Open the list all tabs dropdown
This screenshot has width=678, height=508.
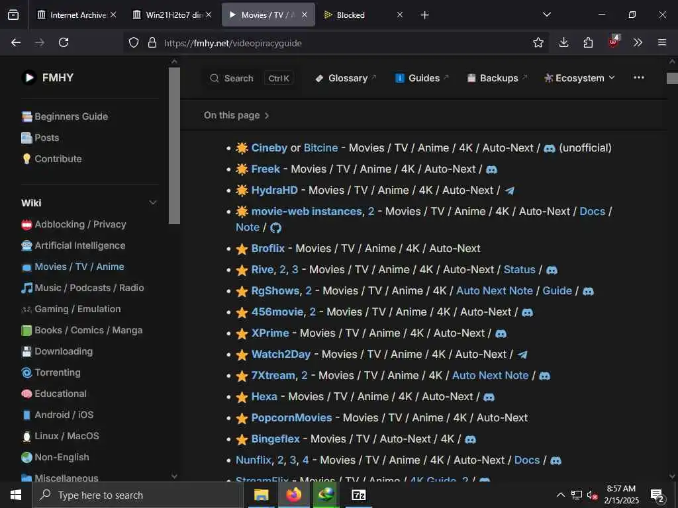coord(546,15)
